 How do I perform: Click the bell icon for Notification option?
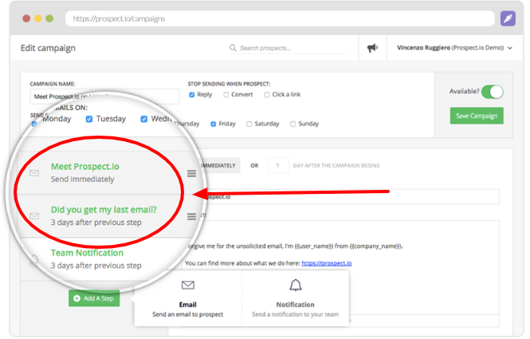coord(296,286)
